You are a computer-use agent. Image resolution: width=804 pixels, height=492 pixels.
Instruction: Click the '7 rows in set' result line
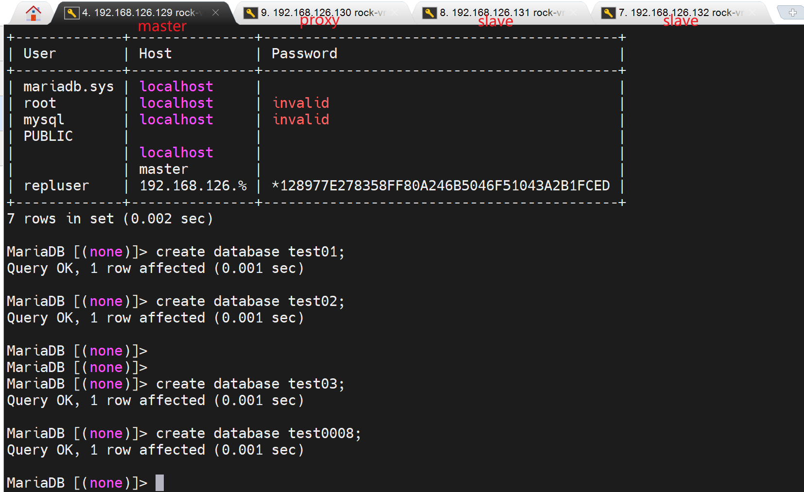(110, 219)
